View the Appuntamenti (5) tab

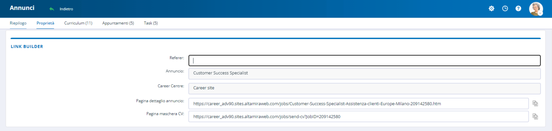tap(118, 23)
